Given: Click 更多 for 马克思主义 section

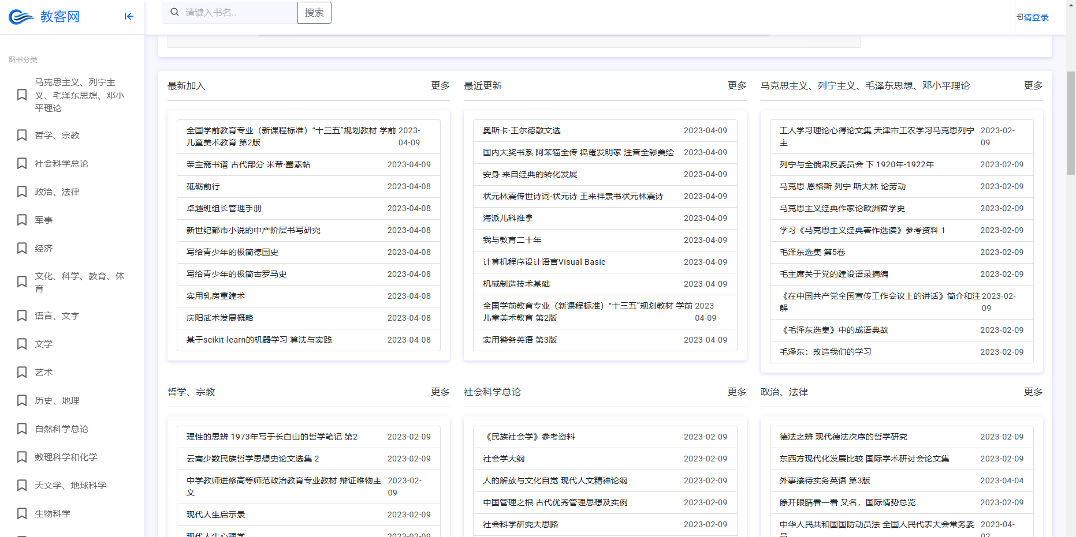Looking at the screenshot, I should (1033, 85).
